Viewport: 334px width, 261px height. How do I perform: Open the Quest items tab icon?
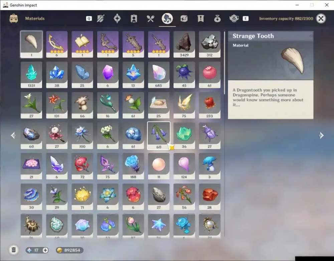(200, 18)
